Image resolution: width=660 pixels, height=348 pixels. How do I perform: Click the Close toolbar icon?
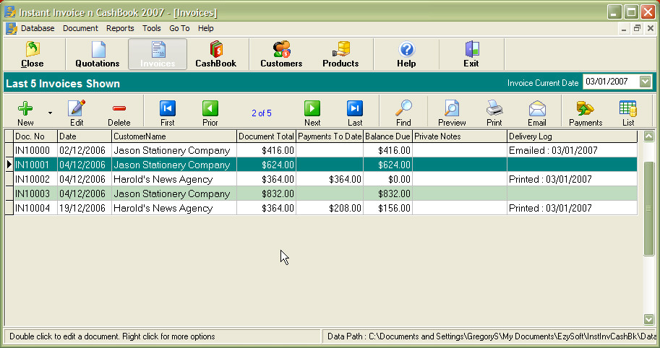click(33, 55)
